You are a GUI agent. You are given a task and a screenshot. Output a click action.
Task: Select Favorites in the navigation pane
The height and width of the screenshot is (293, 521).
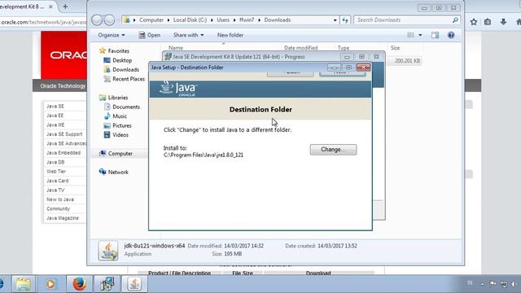(x=118, y=50)
